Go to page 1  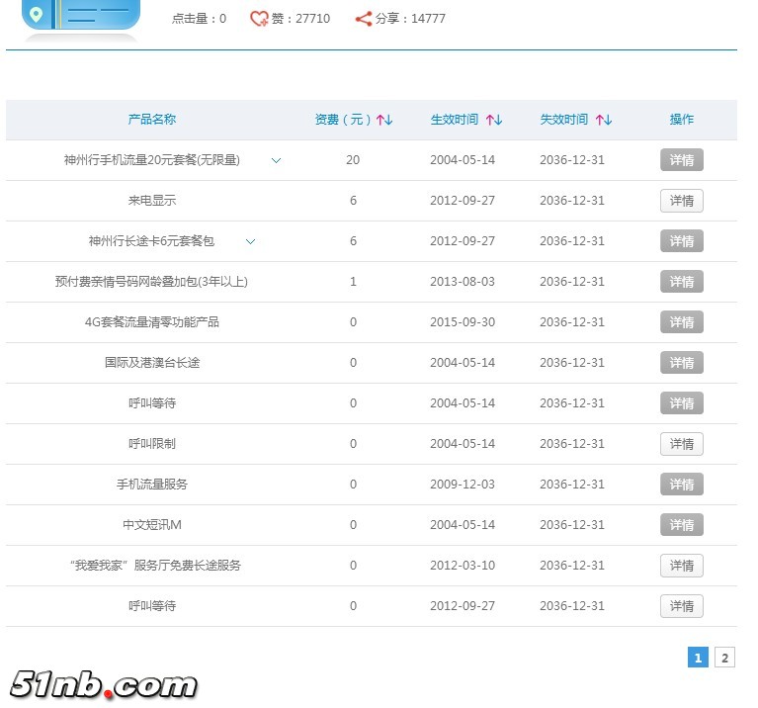(698, 658)
